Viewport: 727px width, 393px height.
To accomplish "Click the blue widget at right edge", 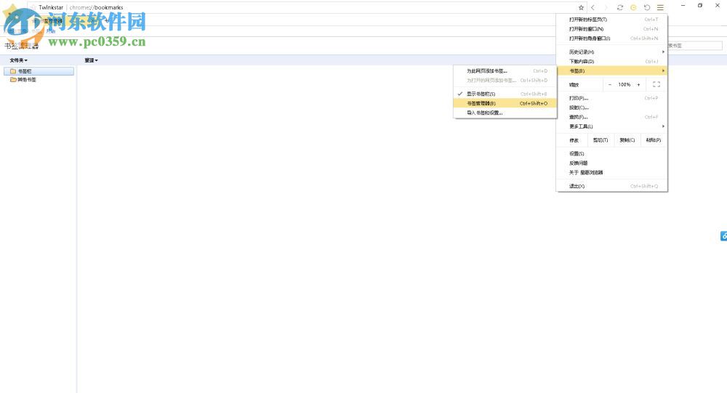I will click(x=724, y=236).
